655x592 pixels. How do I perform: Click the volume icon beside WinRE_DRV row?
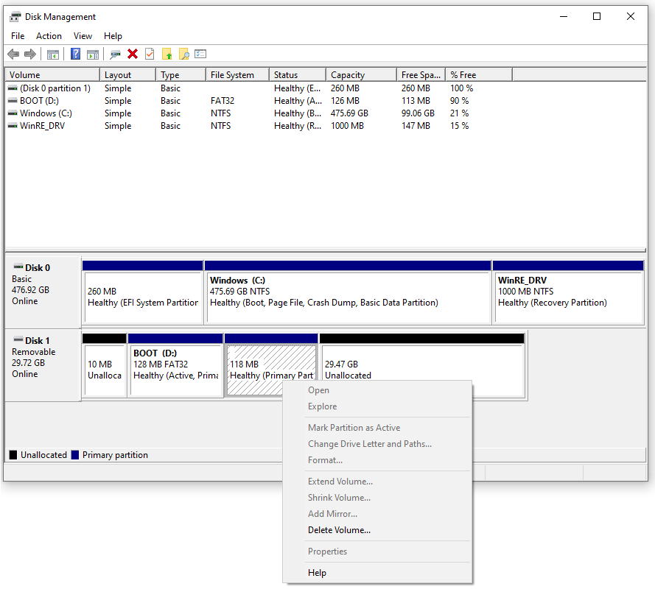13,126
